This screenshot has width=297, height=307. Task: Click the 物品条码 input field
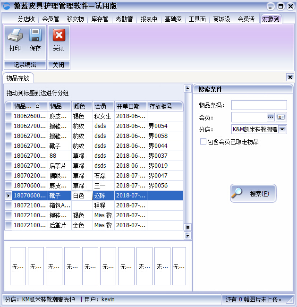coord(259,105)
